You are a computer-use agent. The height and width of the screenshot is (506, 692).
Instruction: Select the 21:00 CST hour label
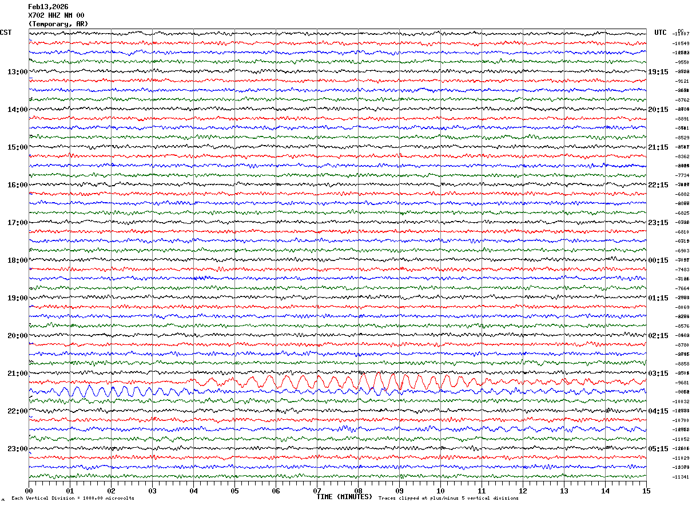(x=17, y=374)
